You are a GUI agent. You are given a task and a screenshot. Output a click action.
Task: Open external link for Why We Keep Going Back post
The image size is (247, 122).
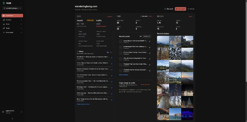pos(150,59)
